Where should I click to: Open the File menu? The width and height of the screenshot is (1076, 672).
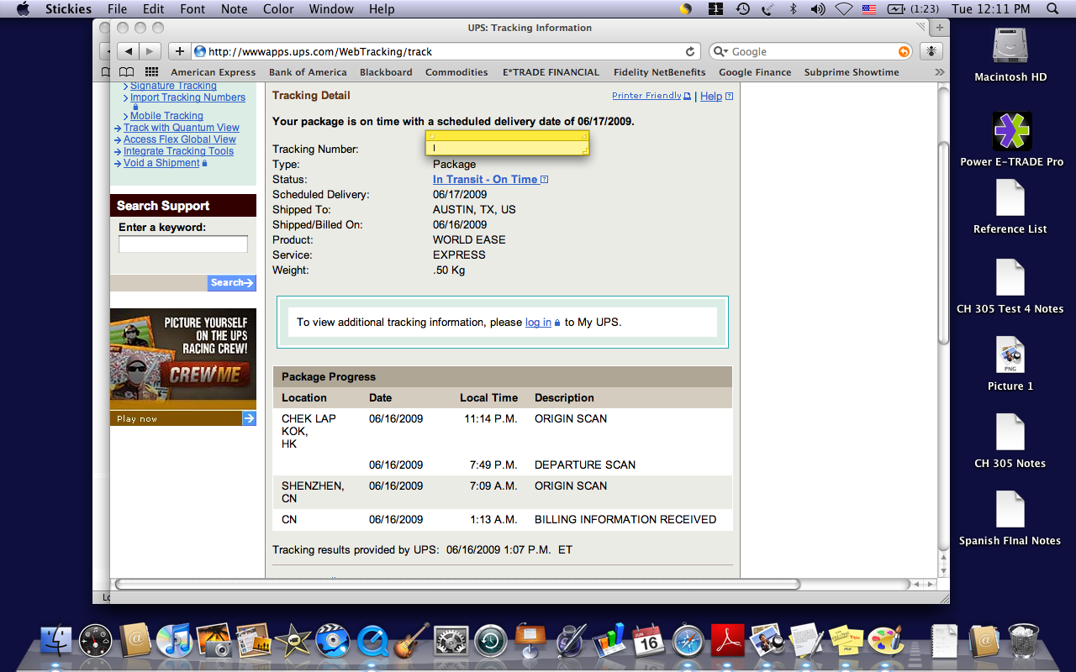point(118,9)
